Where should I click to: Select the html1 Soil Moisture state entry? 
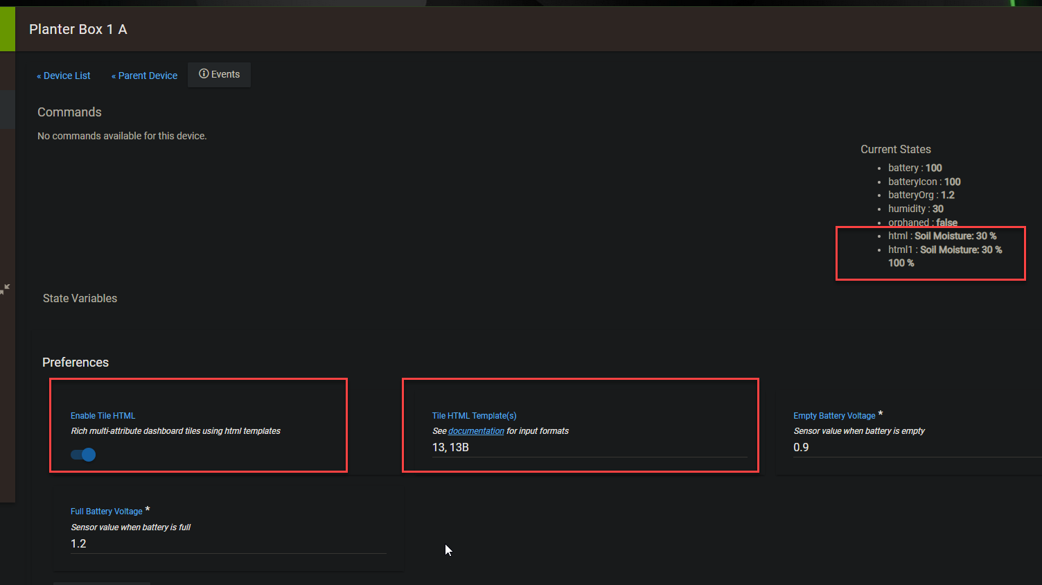point(945,250)
